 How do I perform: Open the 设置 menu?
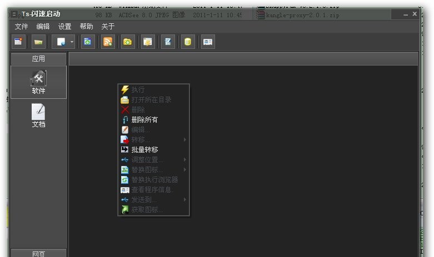[65, 27]
